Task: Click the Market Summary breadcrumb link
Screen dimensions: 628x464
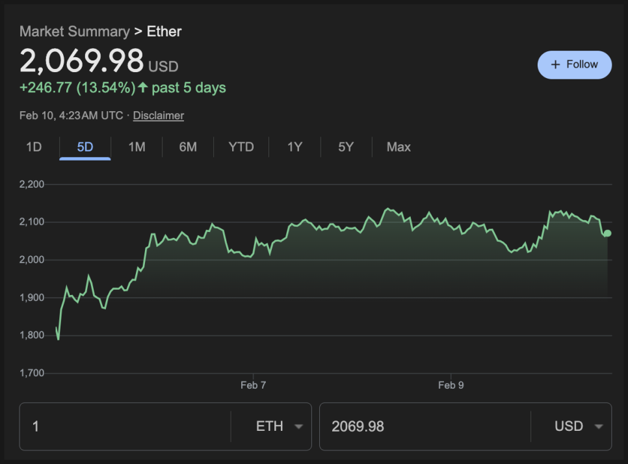Action: tap(74, 31)
